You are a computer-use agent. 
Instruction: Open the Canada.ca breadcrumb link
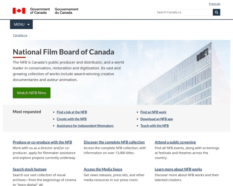pos(20,35)
